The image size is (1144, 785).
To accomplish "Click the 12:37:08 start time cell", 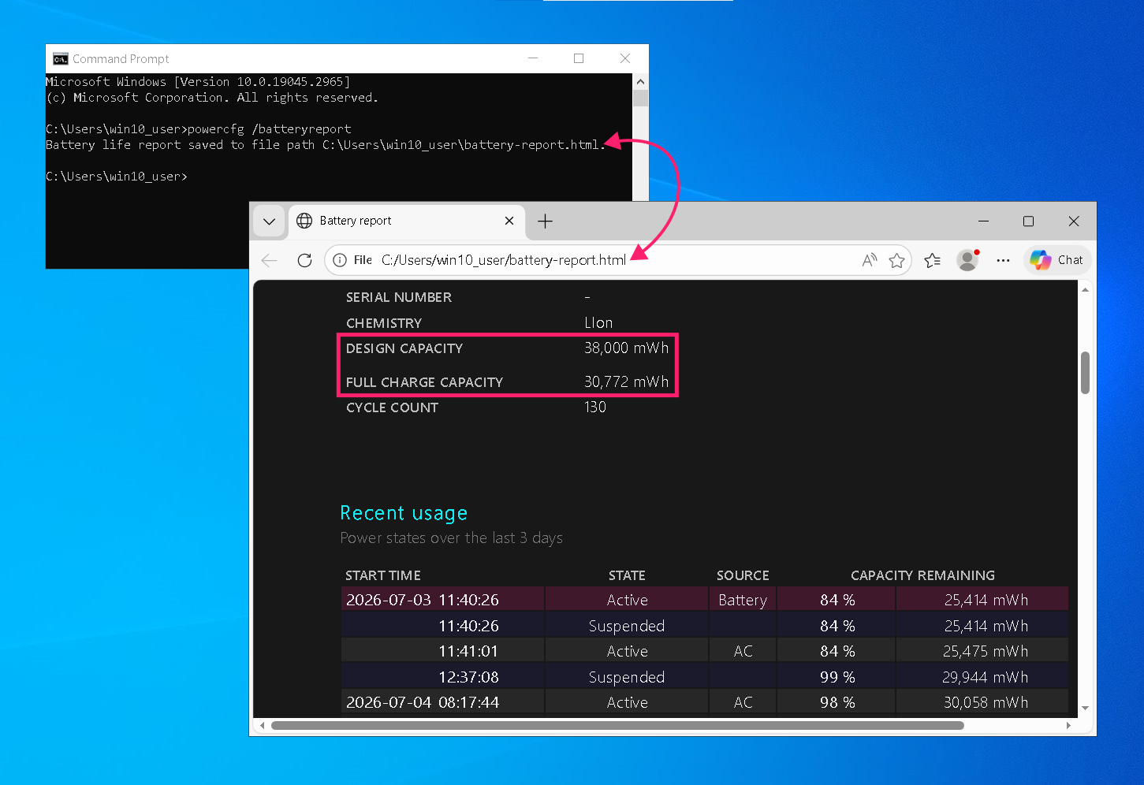I will [x=443, y=677].
